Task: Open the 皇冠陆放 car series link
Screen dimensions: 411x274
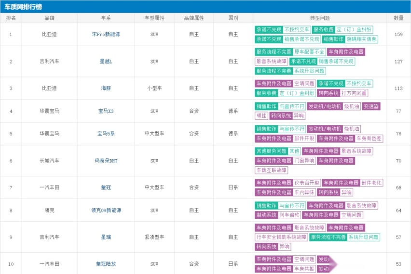Action: click(x=106, y=264)
